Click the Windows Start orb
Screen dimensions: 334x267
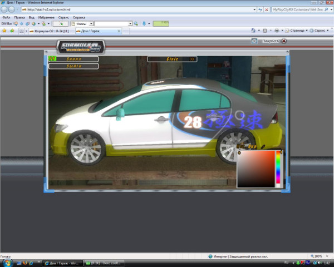pyautogui.click(x=7, y=262)
